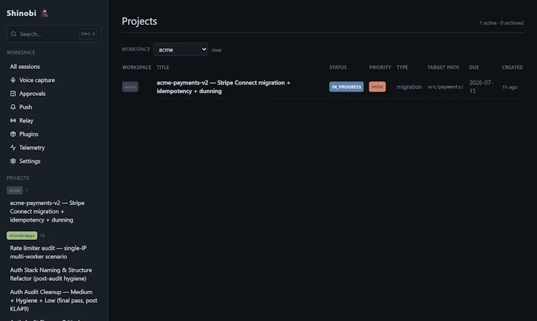The image size is (537, 321).
Task: Clear the workspace filter
Action: point(216,50)
